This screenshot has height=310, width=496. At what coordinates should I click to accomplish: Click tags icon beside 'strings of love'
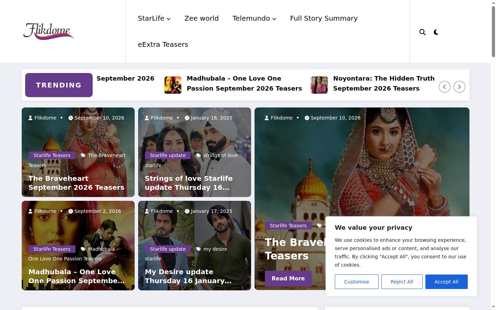tap(198, 155)
